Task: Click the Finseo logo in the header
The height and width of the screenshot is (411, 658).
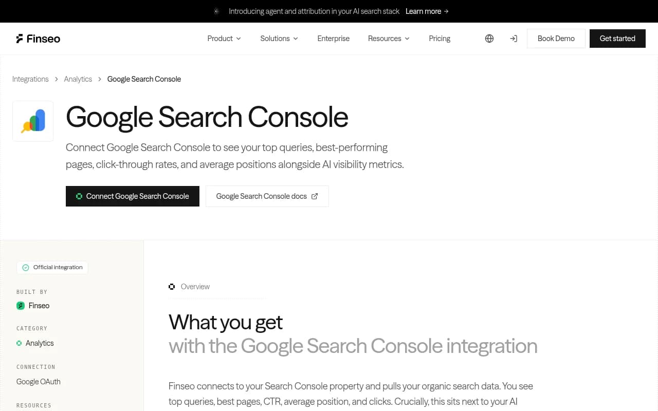Action: (x=38, y=39)
